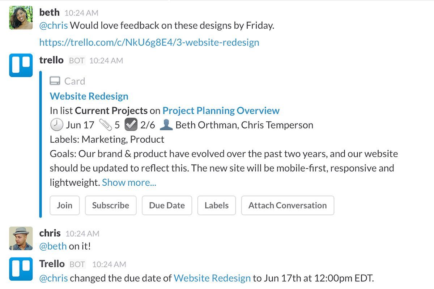The image size is (434, 289).
Task: Click the members person icon
Action: pos(166,125)
